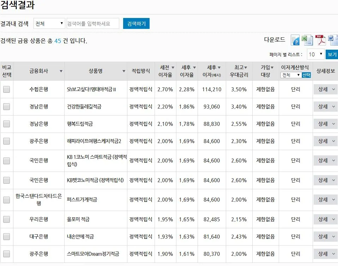Click the result count number 45
The image size is (338, 266).
(x=58, y=41)
